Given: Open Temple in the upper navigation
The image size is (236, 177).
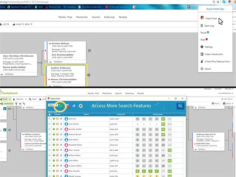Looking at the screenshot, I should pyautogui.click(x=123, y=17).
